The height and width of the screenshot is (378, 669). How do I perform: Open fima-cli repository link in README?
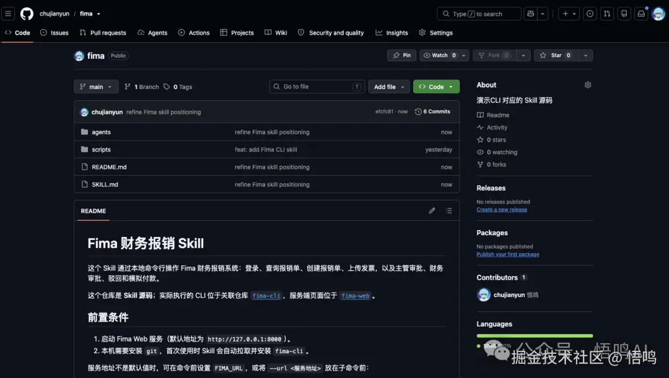click(x=266, y=296)
